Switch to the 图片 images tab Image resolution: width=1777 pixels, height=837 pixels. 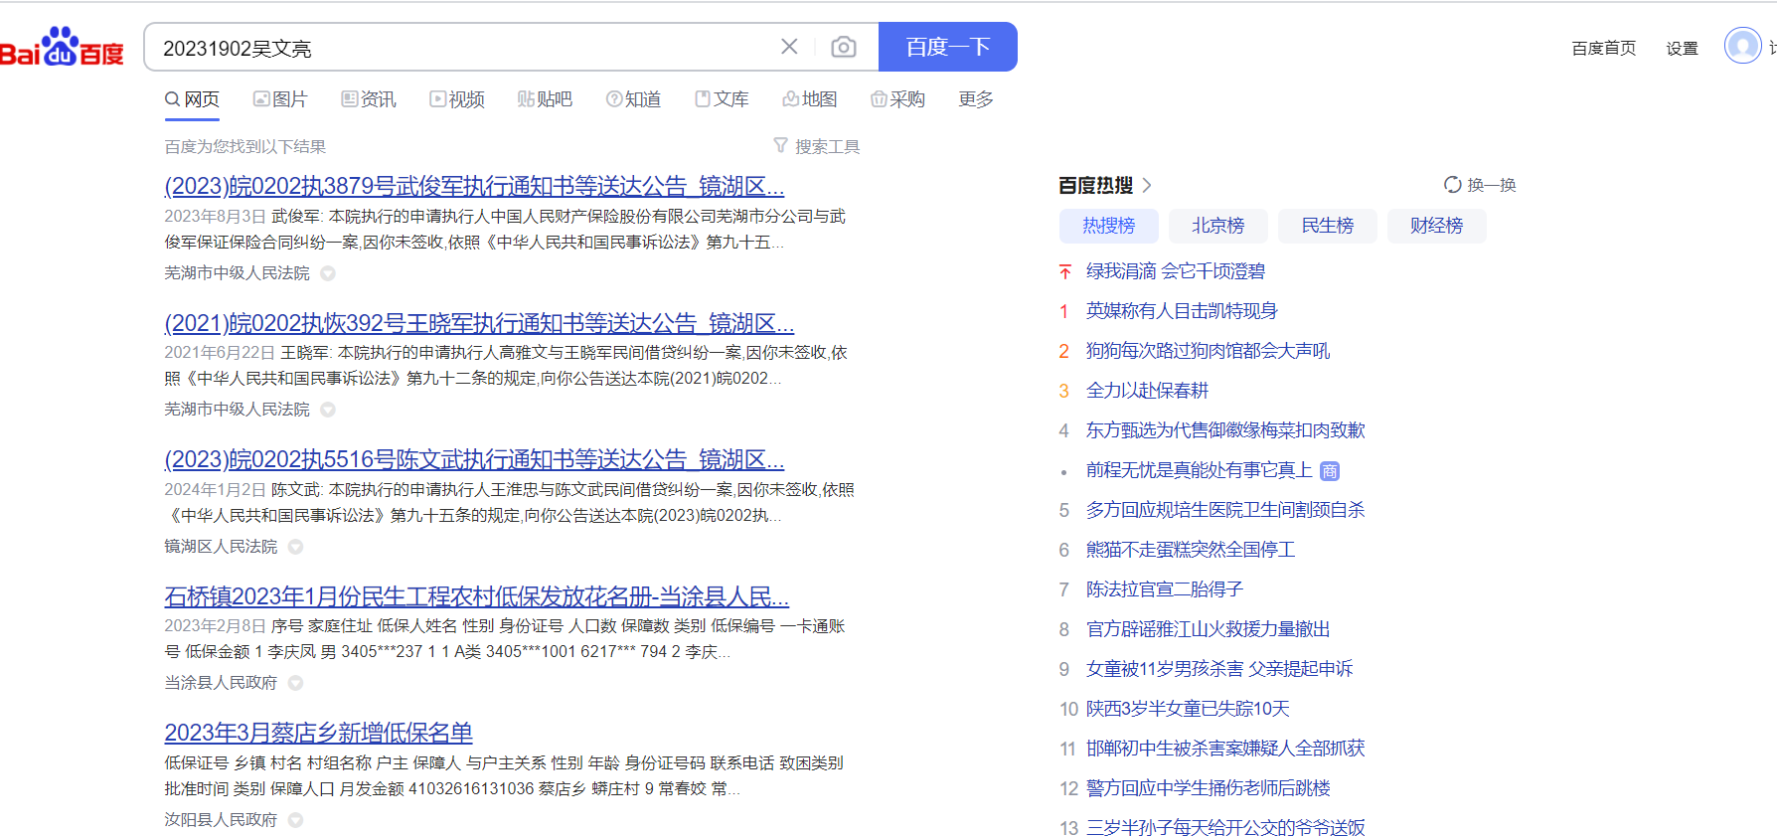[x=280, y=99]
